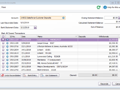
Task: Click withdrawal amount $3,558.43
Action: point(113,43)
